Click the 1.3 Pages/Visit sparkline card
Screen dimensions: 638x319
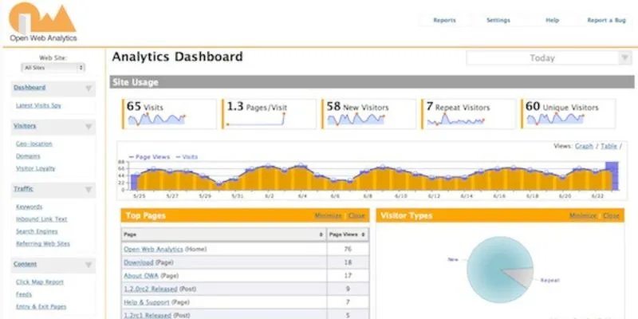click(x=269, y=114)
